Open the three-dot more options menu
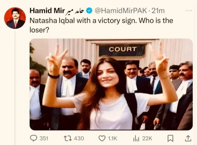 (x=189, y=11)
